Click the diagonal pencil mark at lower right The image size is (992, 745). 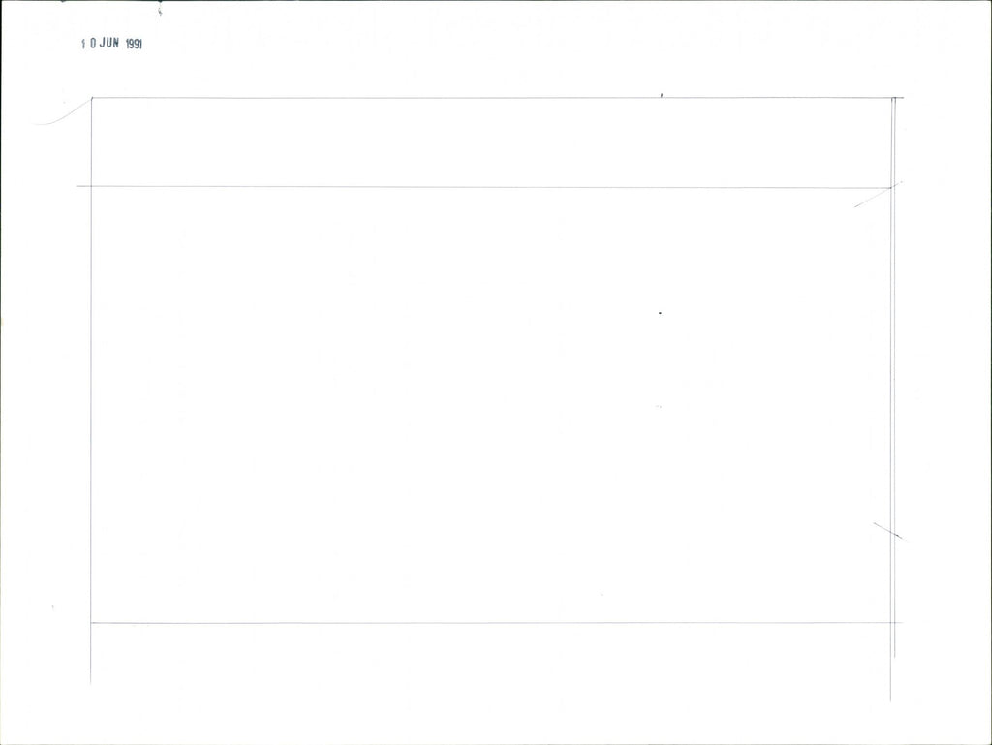(887, 531)
